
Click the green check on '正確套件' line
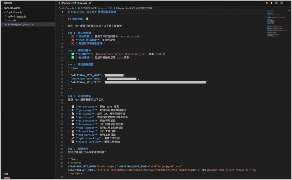pos(73,54)
